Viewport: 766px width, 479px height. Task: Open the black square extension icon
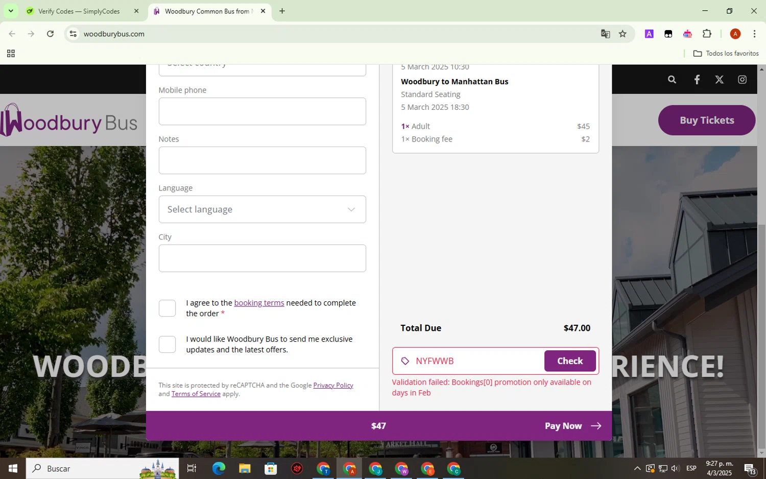pos(668,34)
